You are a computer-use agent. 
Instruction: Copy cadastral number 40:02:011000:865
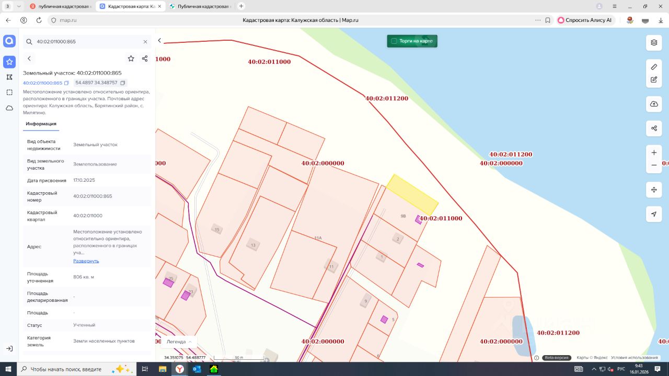[x=66, y=83]
